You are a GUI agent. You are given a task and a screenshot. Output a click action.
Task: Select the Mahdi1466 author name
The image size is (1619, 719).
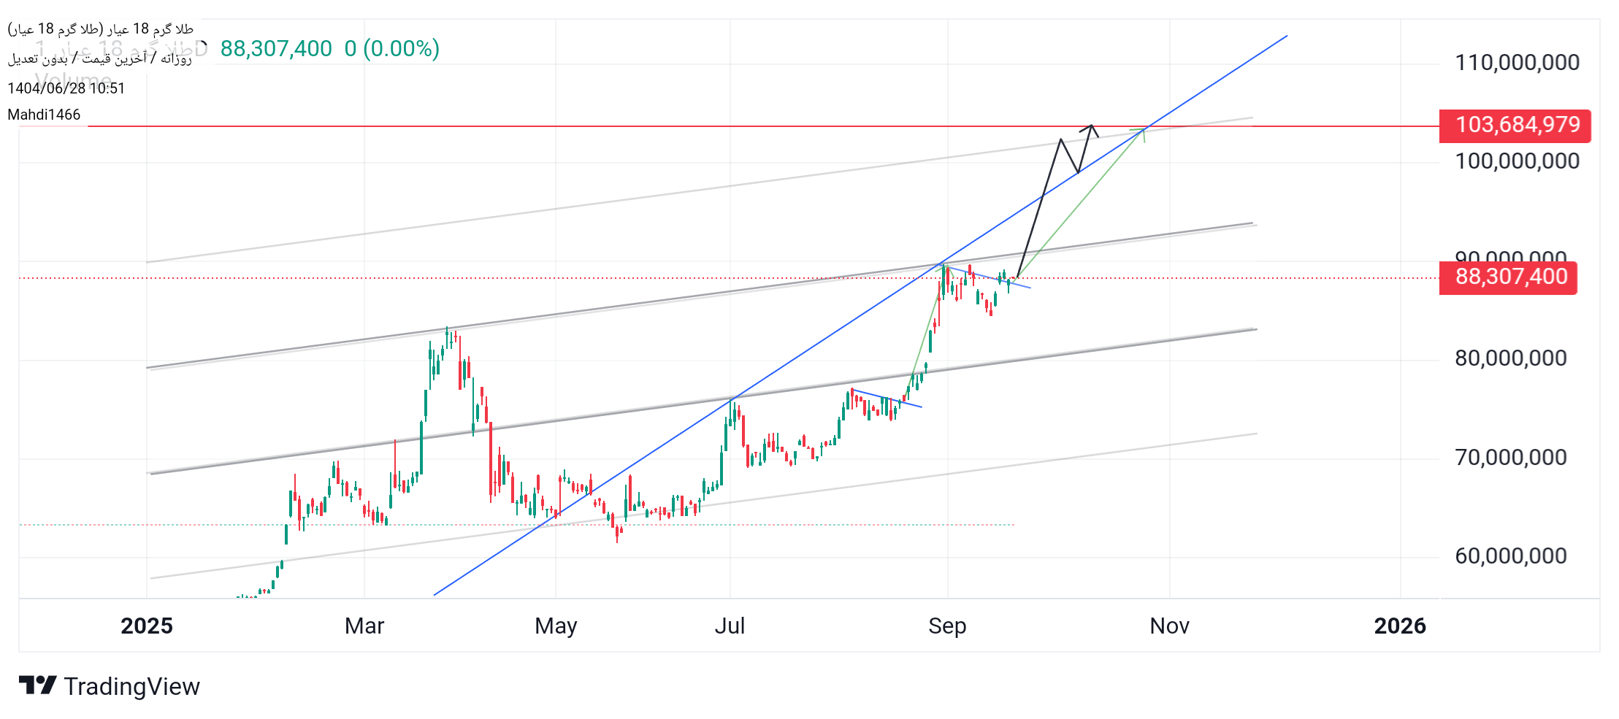click(44, 115)
